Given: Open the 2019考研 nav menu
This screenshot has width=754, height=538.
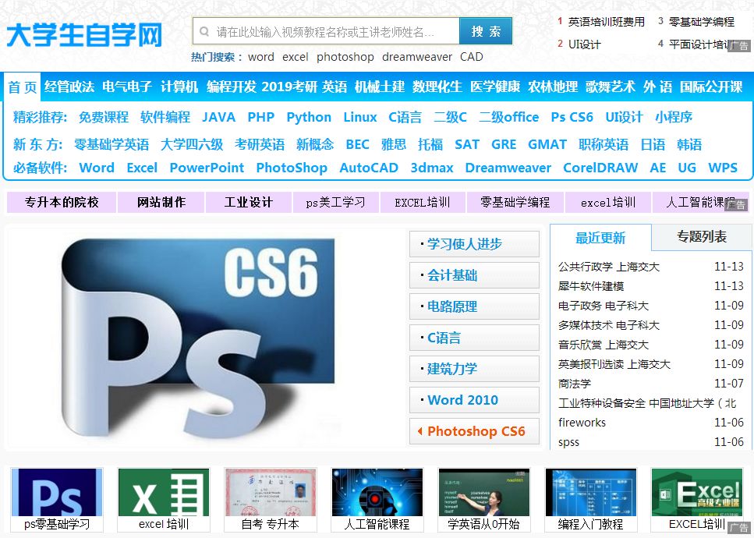Looking at the screenshot, I should pyautogui.click(x=289, y=87).
